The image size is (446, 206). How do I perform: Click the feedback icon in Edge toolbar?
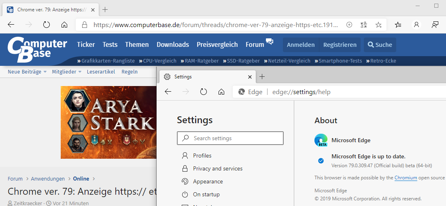pos(435,25)
